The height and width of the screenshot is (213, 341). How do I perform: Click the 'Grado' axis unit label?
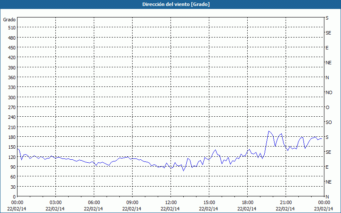pyautogui.click(x=9, y=20)
